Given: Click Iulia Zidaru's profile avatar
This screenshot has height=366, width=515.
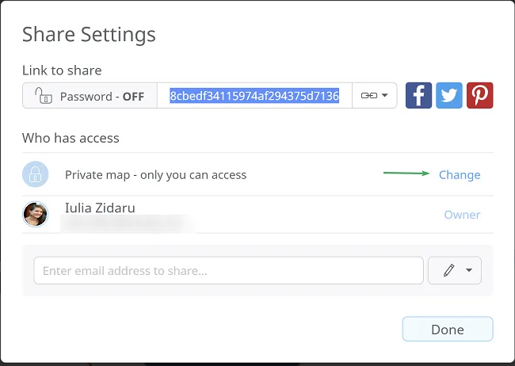Looking at the screenshot, I should click(36, 214).
